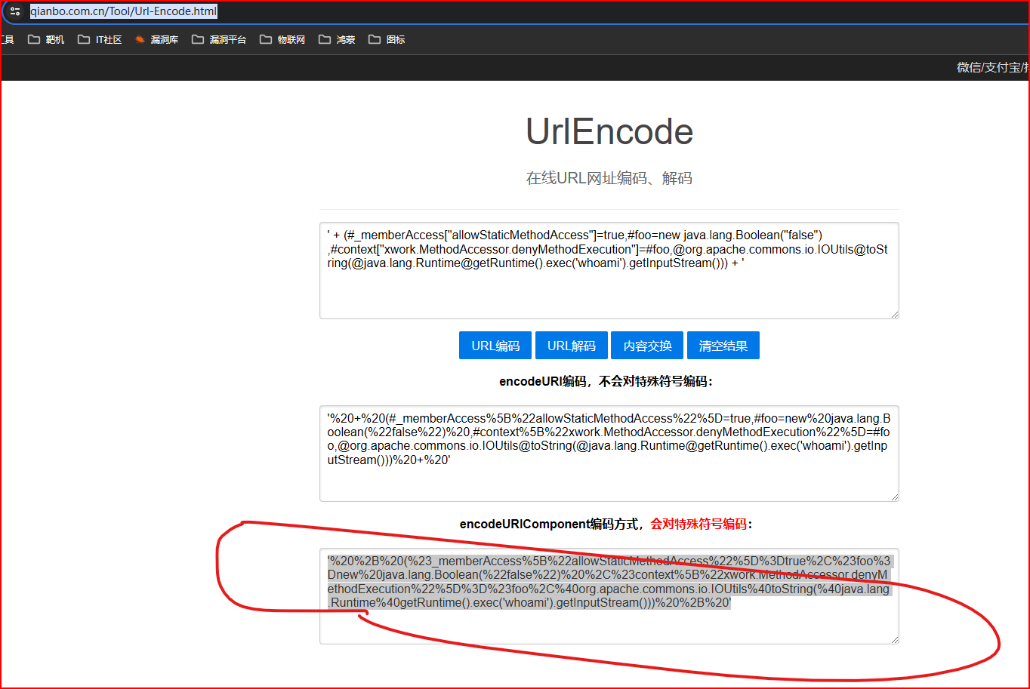Grab the resize handle of encodeURIComponent textarea
Screen dimensions: 1030x689
click(x=894, y=639)
